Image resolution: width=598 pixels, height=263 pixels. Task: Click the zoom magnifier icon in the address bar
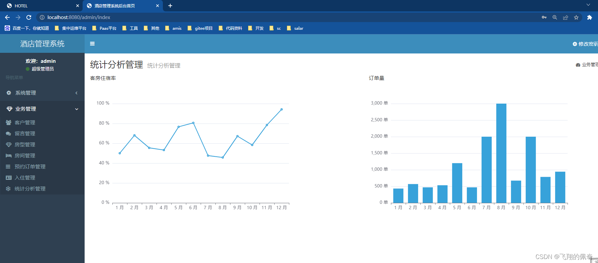pyautogui.click(x=555, y=17)
